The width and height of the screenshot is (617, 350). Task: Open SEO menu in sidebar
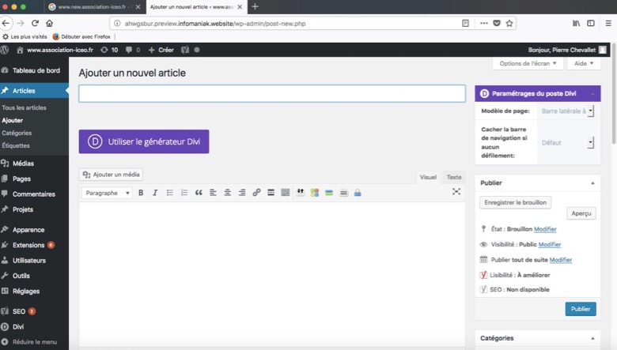click(x=34, y=311)
